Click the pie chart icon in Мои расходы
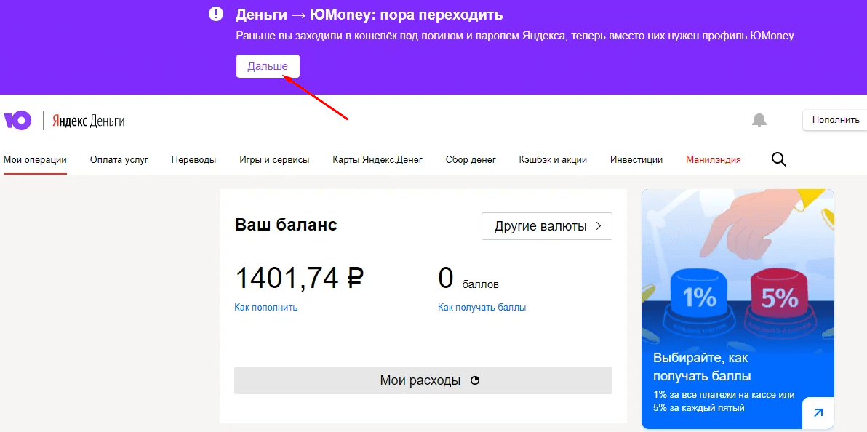This screenshot has width=867, height=432. pos(475,380)
